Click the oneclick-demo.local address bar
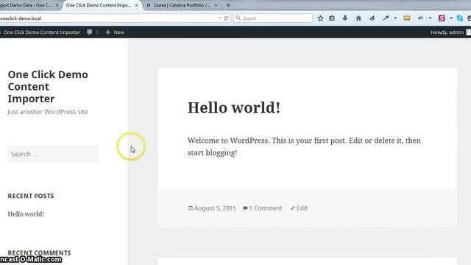471x265 pixels. (108, 18)
